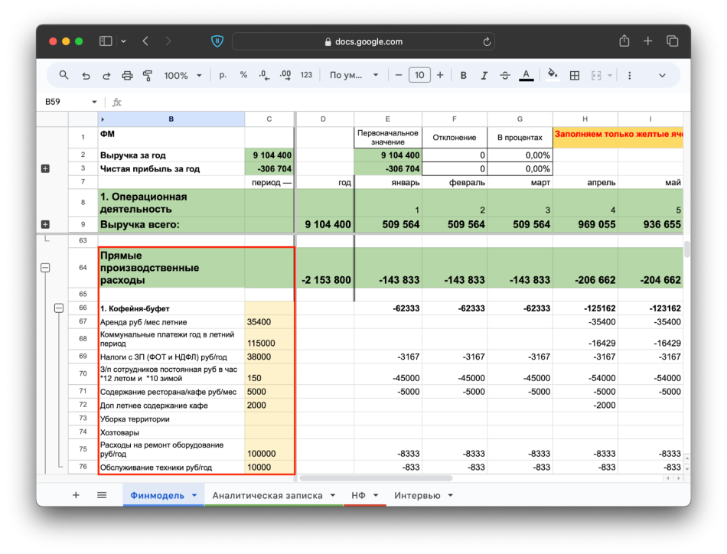Image resolution: width=727 pixels, height=554 pixels.
Task: Format selection as percent
Action: coord(243,75)
